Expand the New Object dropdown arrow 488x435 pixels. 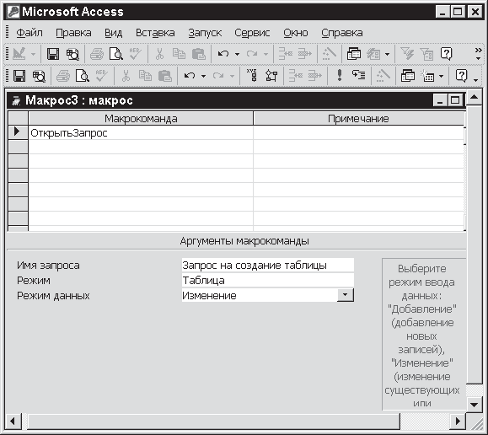(442, 76)
